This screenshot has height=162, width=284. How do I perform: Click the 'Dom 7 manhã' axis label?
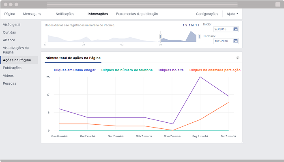172,136
